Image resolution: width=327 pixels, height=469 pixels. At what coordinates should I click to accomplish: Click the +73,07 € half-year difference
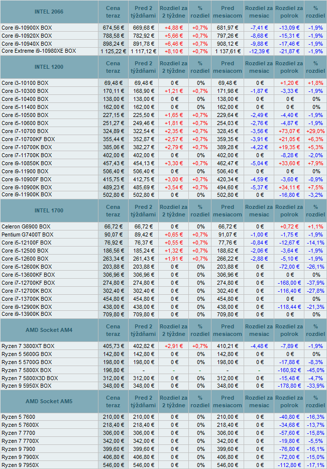[x=289, y=131]
